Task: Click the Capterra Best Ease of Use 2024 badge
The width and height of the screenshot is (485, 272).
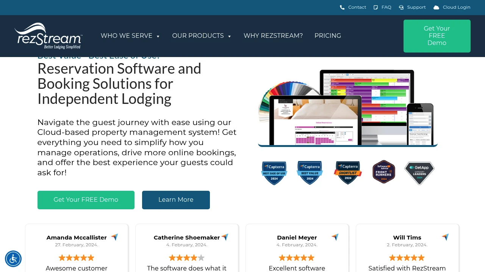Action: click(x=274, y=173)
